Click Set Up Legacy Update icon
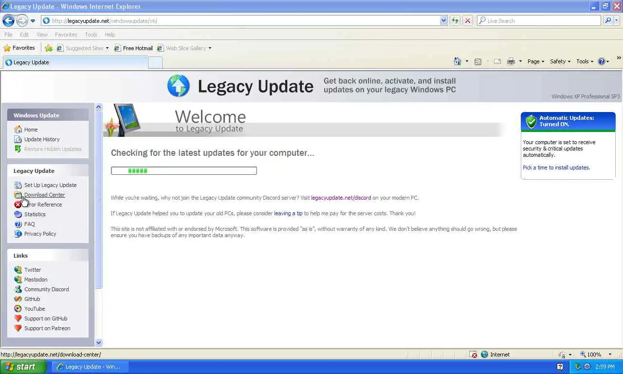 (18, 185)
